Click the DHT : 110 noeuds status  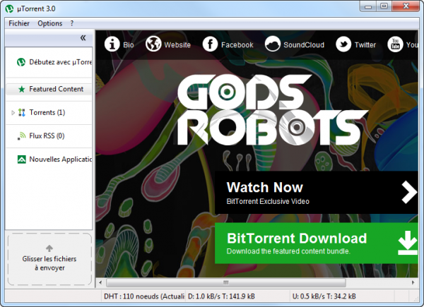click(144, 296)
